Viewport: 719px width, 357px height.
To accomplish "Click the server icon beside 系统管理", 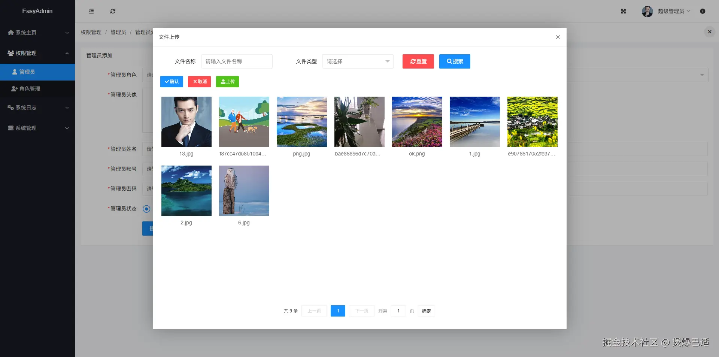I will (x=11, y=128).
